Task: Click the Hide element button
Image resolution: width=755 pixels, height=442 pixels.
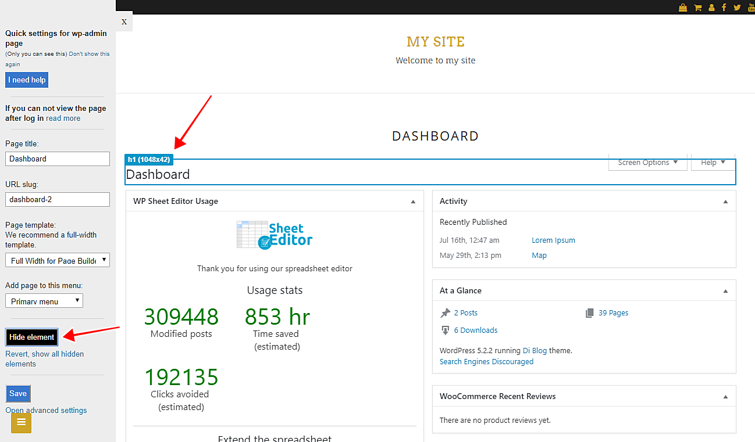Action: (32, 337)
